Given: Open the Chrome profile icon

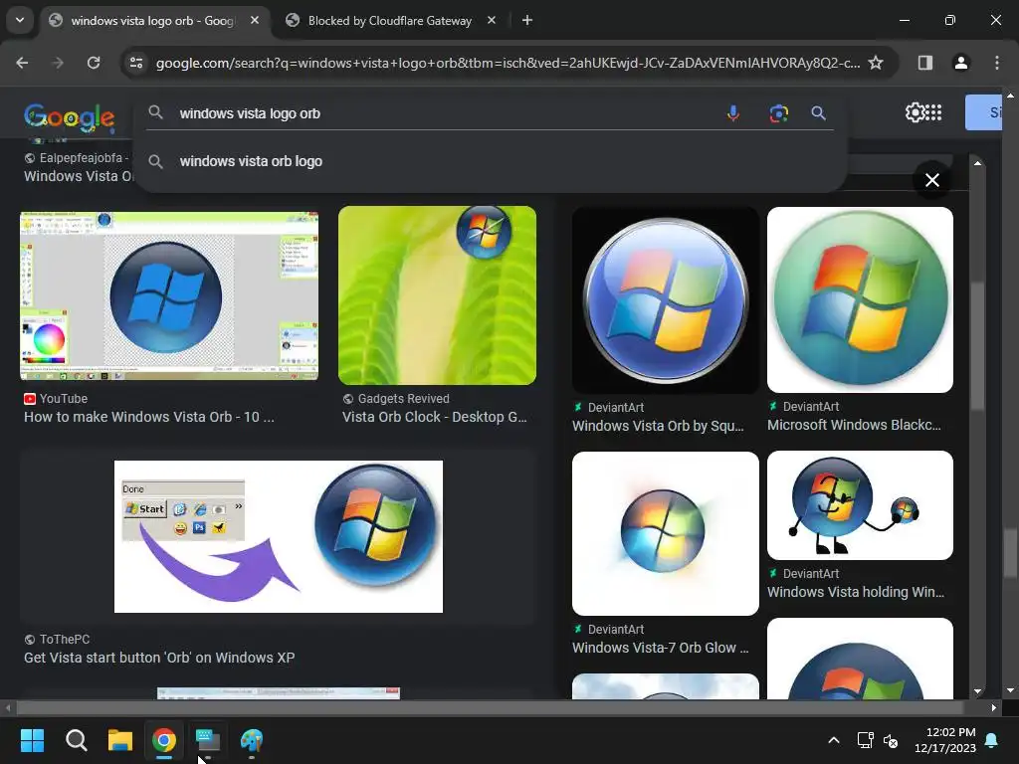Looking at the screenshot, I should tap(961, 63).
